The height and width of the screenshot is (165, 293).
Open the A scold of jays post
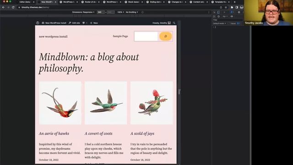(142, 133)
